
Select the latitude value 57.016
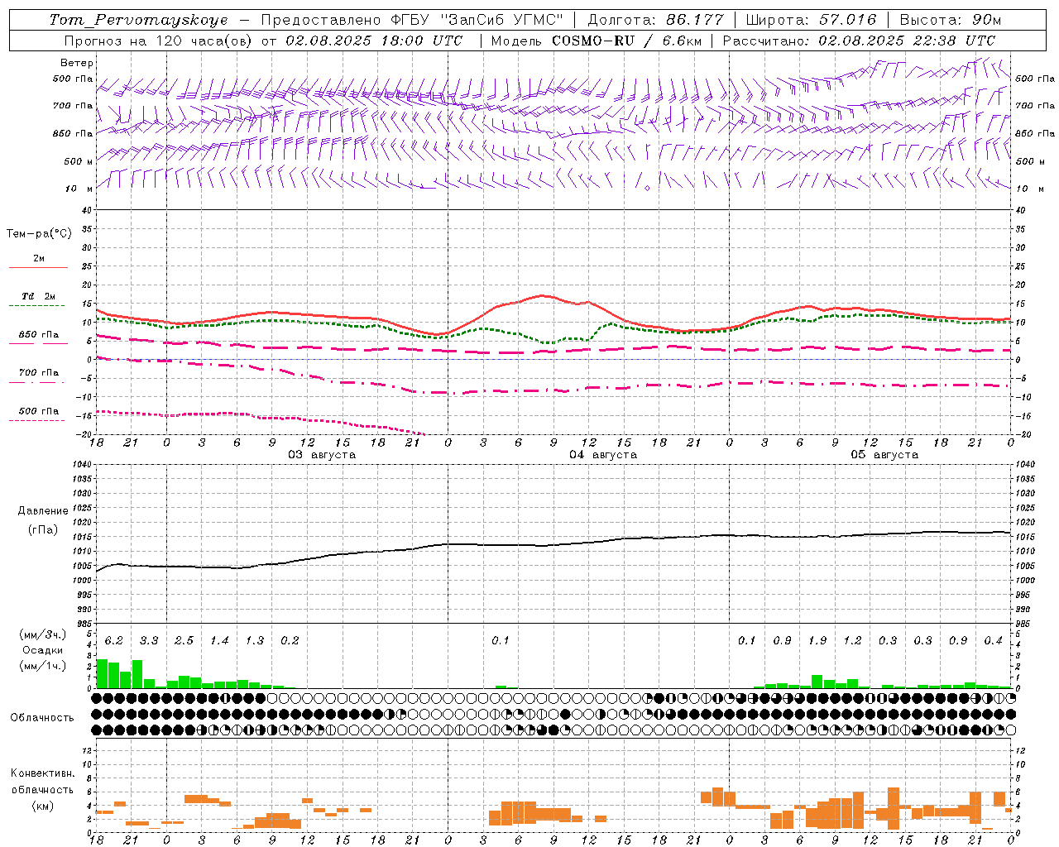click(847, 20)
